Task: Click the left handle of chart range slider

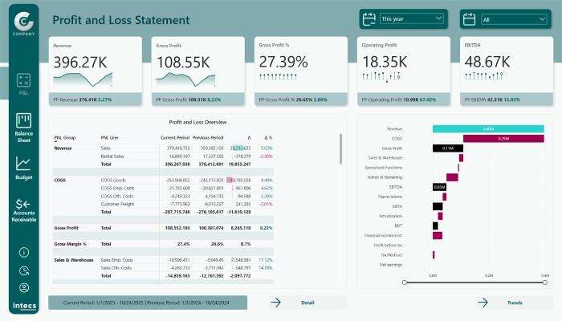Action: [404, 282]
